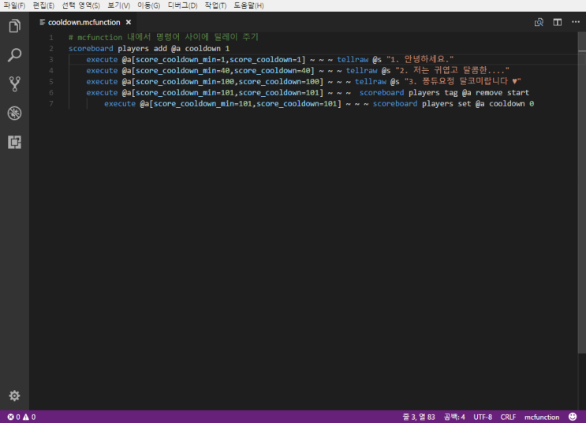Viewport: 586px width, 423px height.
Task: Change the UTF-8 encoding selector
Action: tap(483, 417)
